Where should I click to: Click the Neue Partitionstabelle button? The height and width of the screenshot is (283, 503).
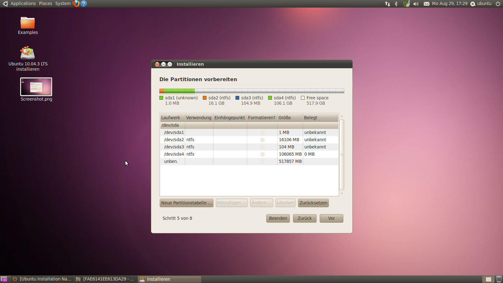pos(186,203)
